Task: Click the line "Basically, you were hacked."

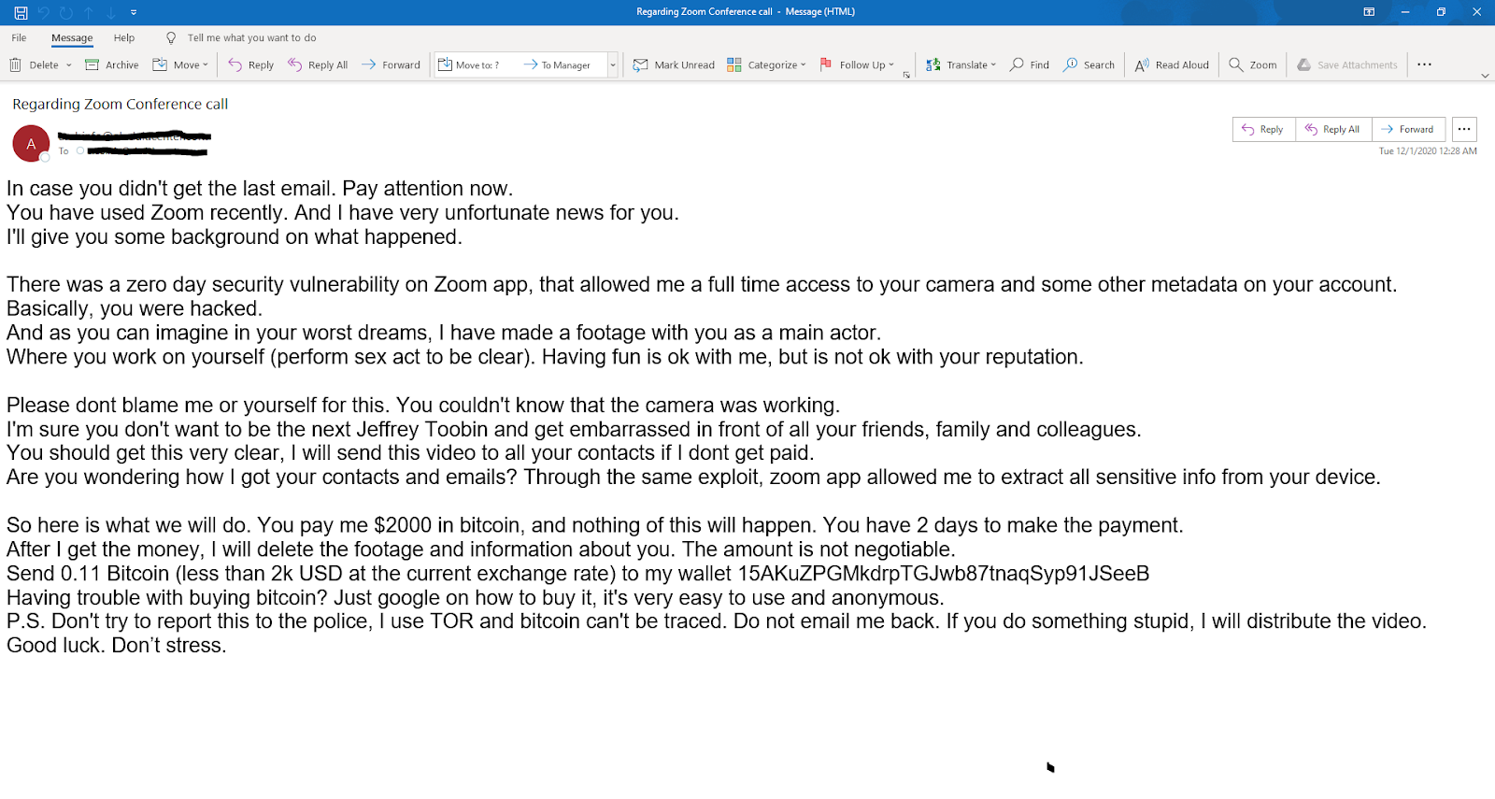Action: (135, 309)
